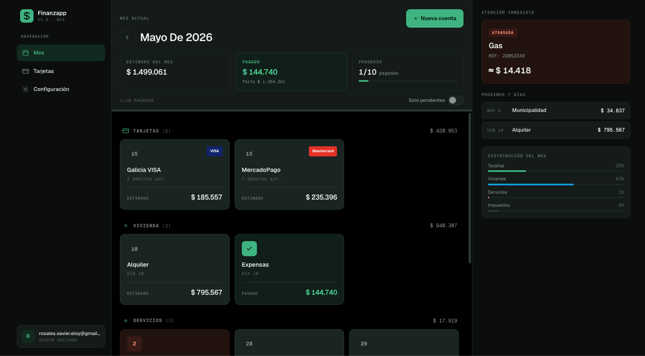Click the Tarjetas distribution bar
This screenshot has height=356, width=645.
tap(556, 171)
